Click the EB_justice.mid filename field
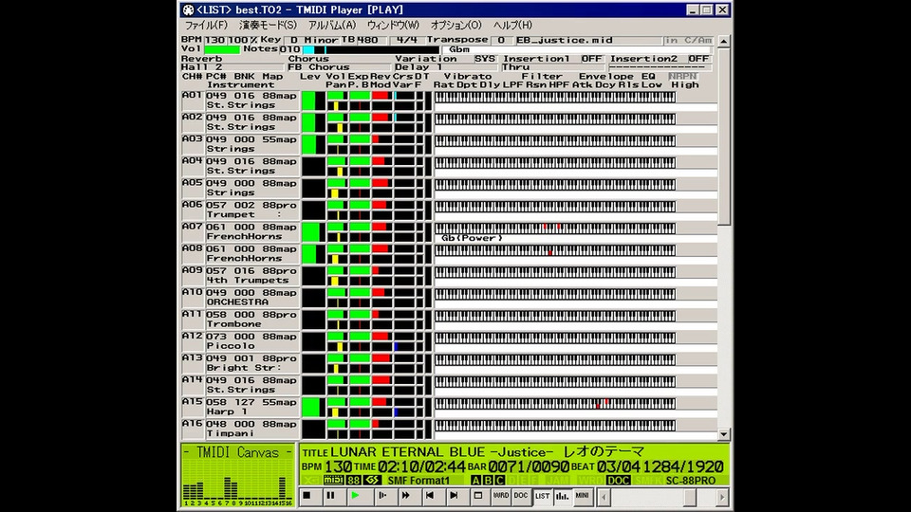This screenshot has width=911, height=512. [588, 40]
